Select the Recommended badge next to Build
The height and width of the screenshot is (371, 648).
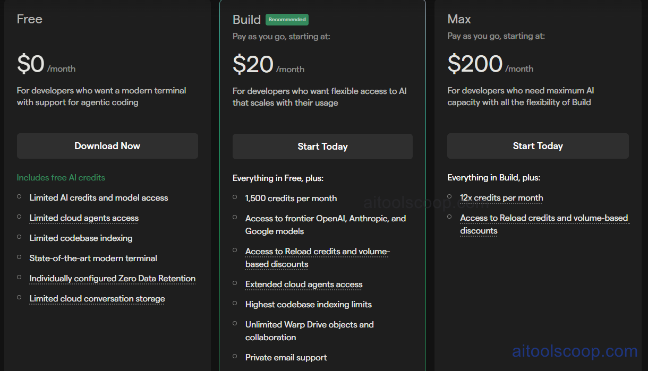click(287, 20)
